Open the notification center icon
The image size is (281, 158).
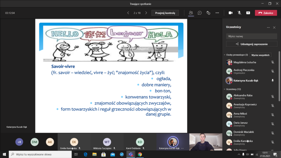click(x=276, y=154)
